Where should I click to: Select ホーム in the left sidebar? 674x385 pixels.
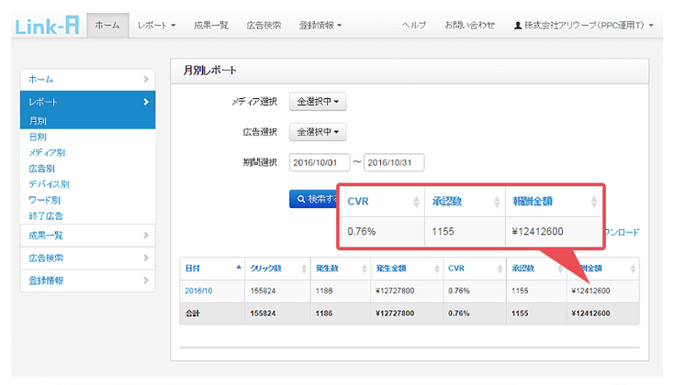click(87, 80)
